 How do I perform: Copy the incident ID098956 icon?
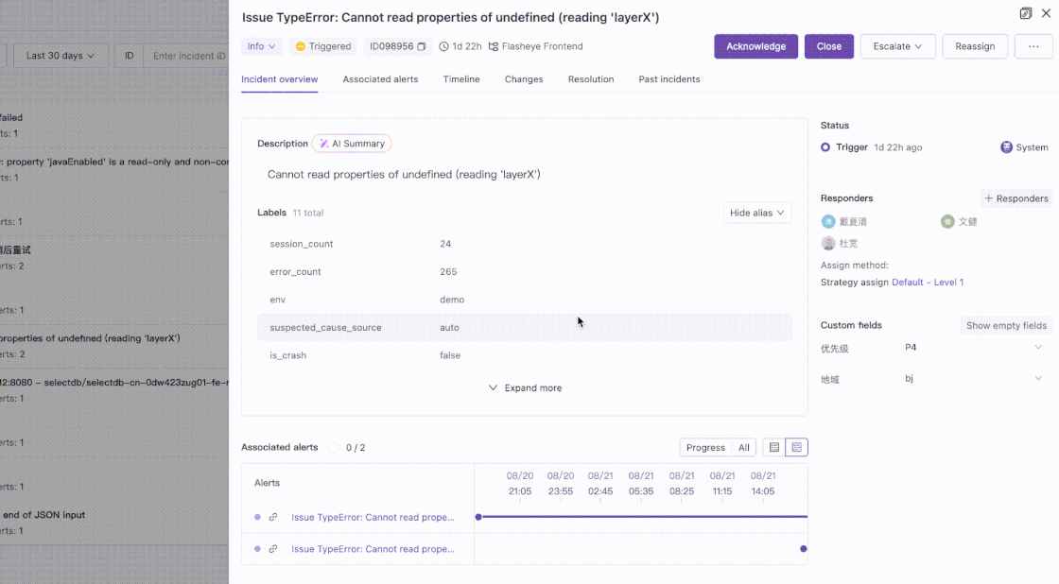tap(422, 46)
